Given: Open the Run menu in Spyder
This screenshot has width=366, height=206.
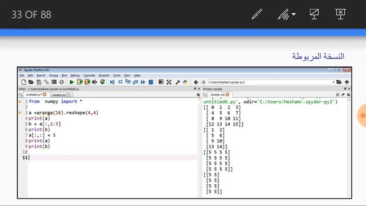Looking at the screenshot, I should tap(65, 76).
